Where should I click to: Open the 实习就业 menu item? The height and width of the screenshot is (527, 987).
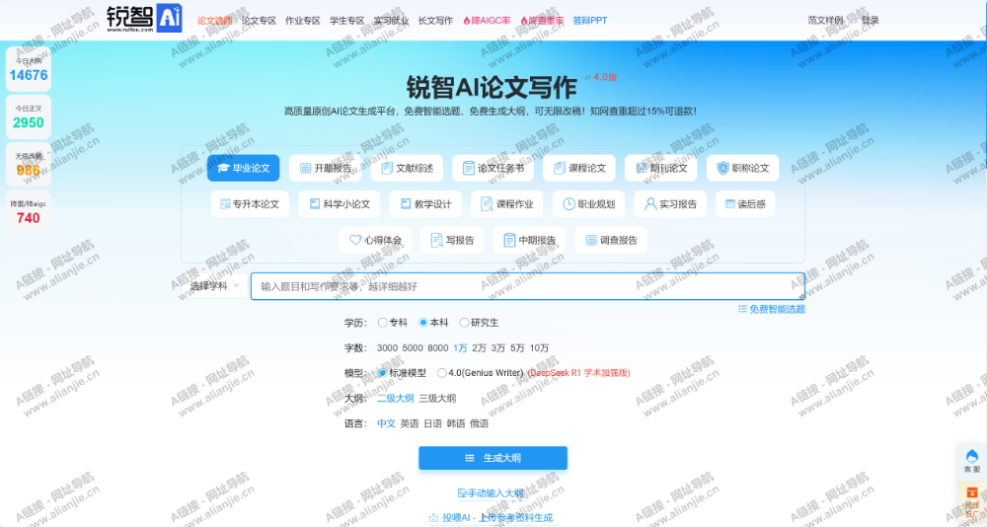(391, 20)
